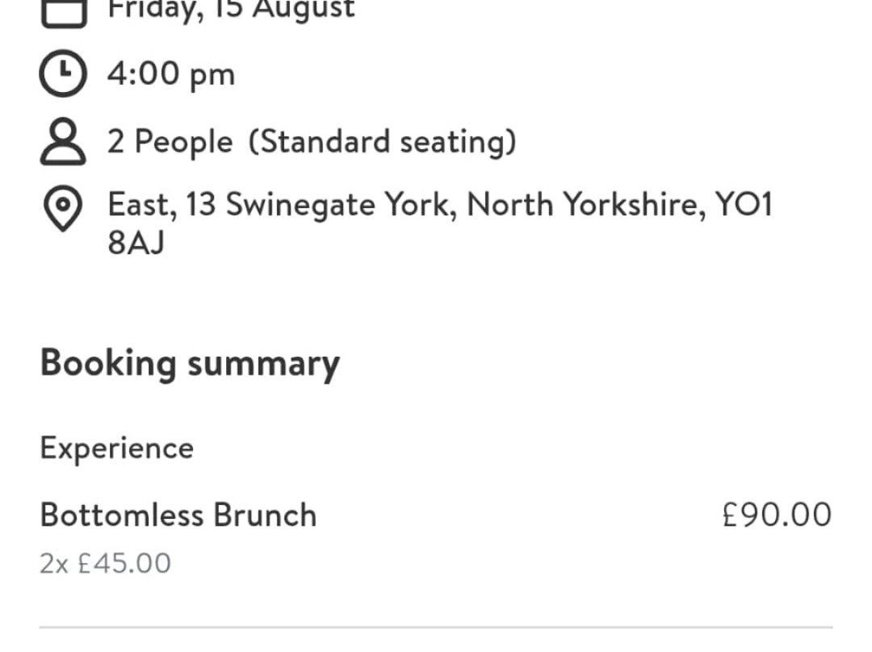Tap the 8AJ postcode continuation line
This screenshot has width=872, height=652.
[x=136, y=243]
